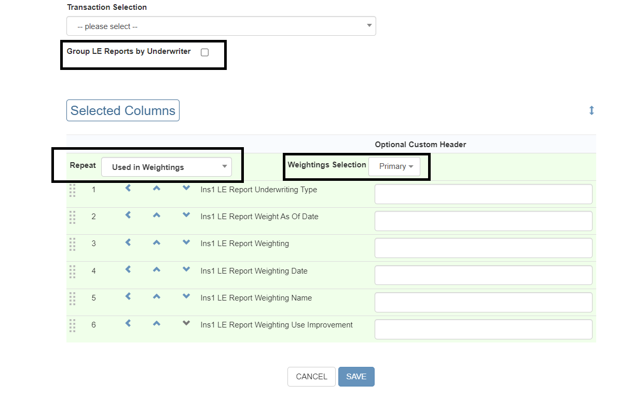Click left arrow for Weighting Date row
The width and height of the screenshot is (632, 414).
(x=128, y=269)
